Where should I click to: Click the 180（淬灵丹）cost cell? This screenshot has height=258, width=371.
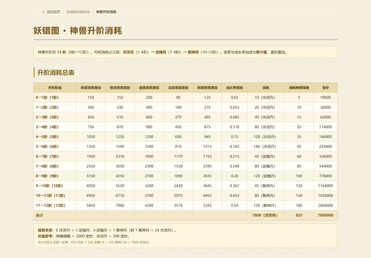click(x=266, y=147)
